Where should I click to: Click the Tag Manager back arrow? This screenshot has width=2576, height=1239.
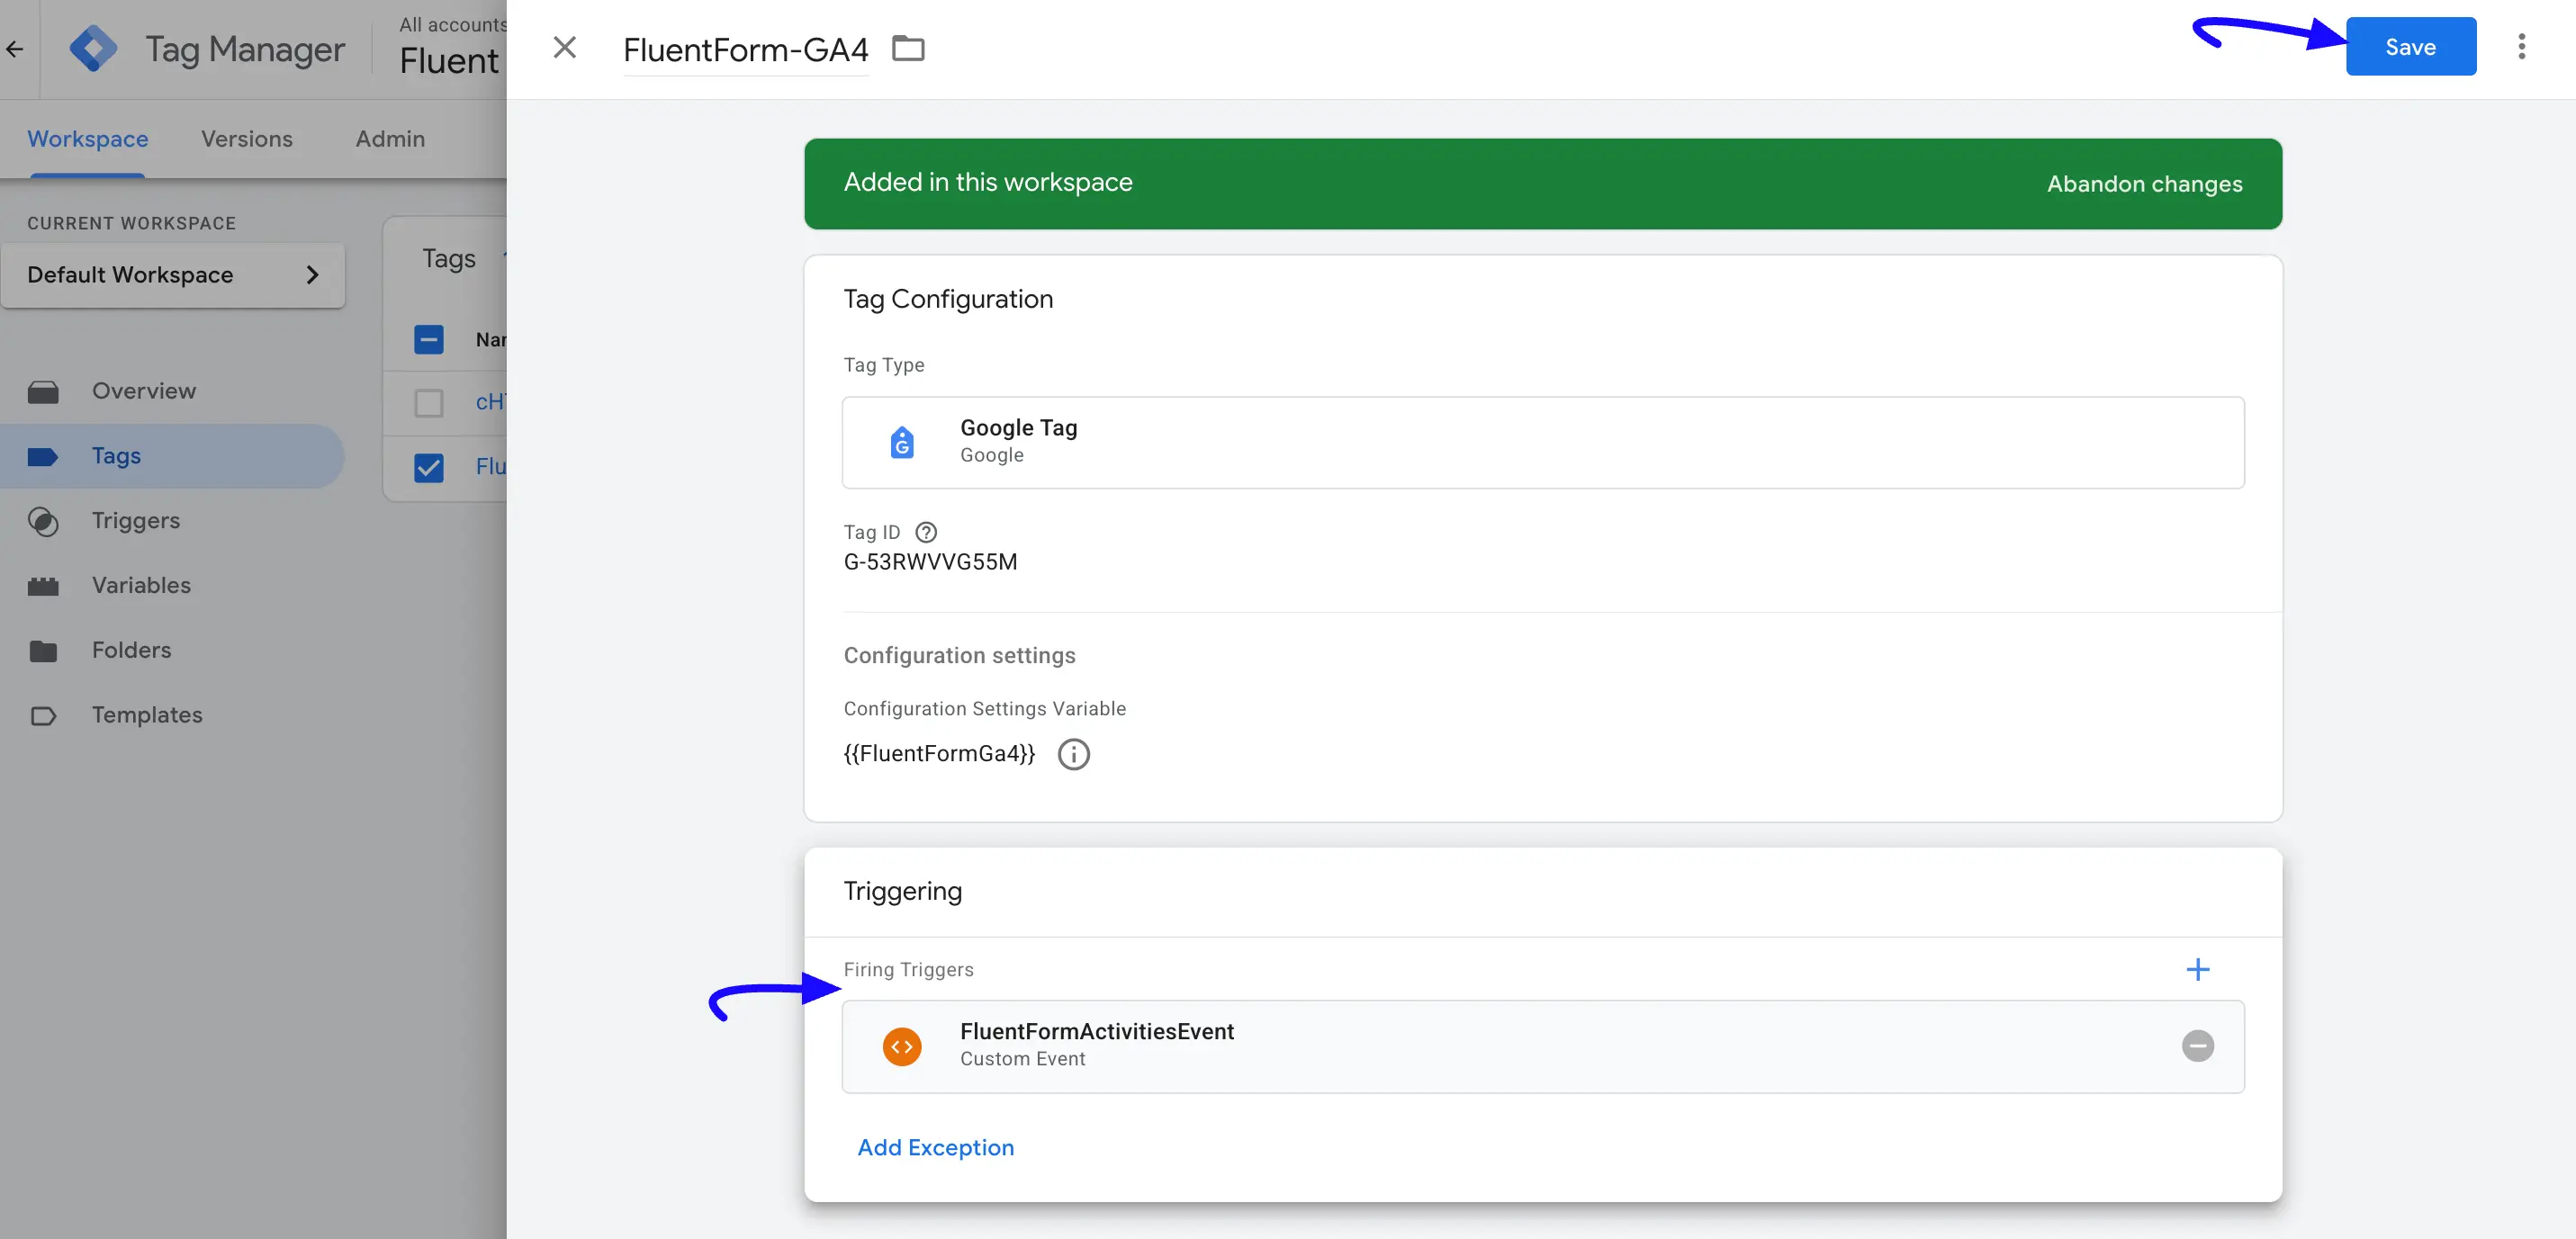coord(15,49)
